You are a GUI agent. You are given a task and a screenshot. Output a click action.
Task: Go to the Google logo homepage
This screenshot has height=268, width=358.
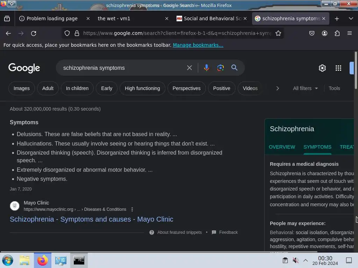point(24,68)
